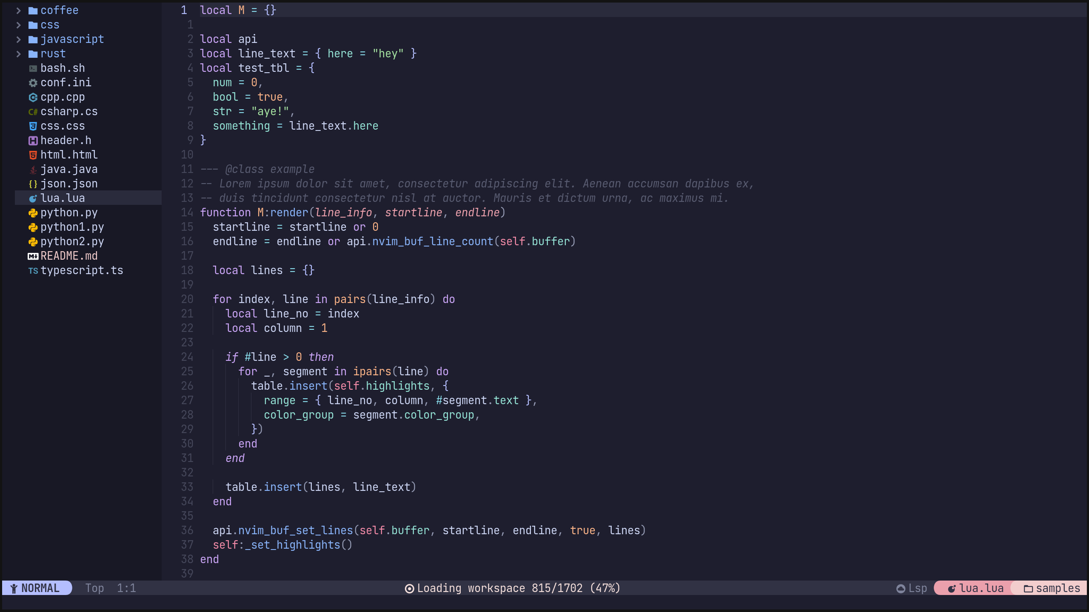This screenshot has width=1089, height=612.
Task: Select the JSON braces icon next to json.json
Action: pyautogui.click(x=33, y=184)
